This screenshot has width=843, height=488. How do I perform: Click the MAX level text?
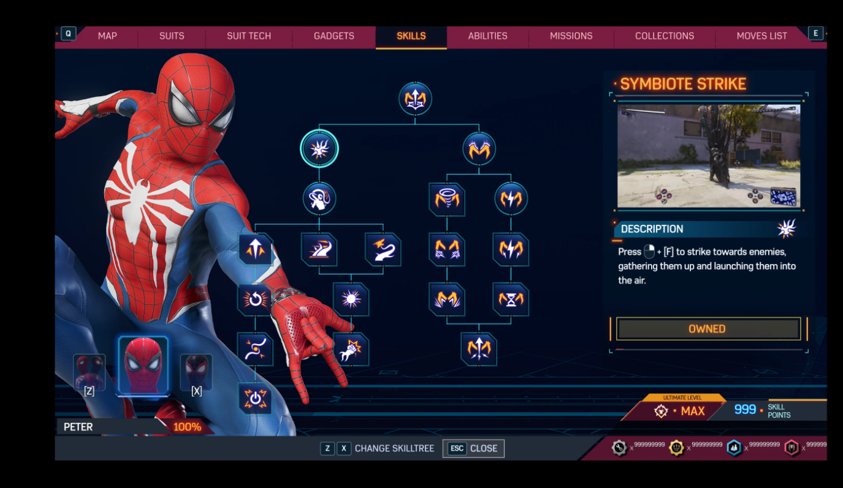693,411
